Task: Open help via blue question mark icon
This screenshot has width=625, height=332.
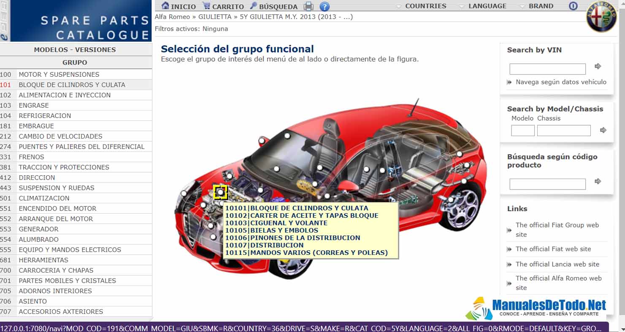Action: (x=324, y=6)
